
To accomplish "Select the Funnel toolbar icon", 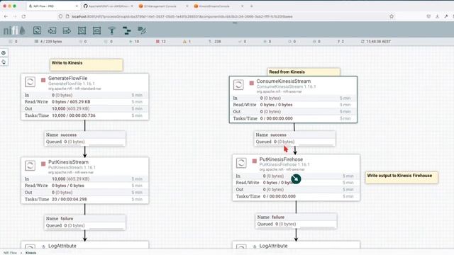I will (112, 30).
